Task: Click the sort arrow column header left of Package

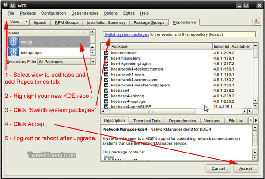Action: point(106,46)
